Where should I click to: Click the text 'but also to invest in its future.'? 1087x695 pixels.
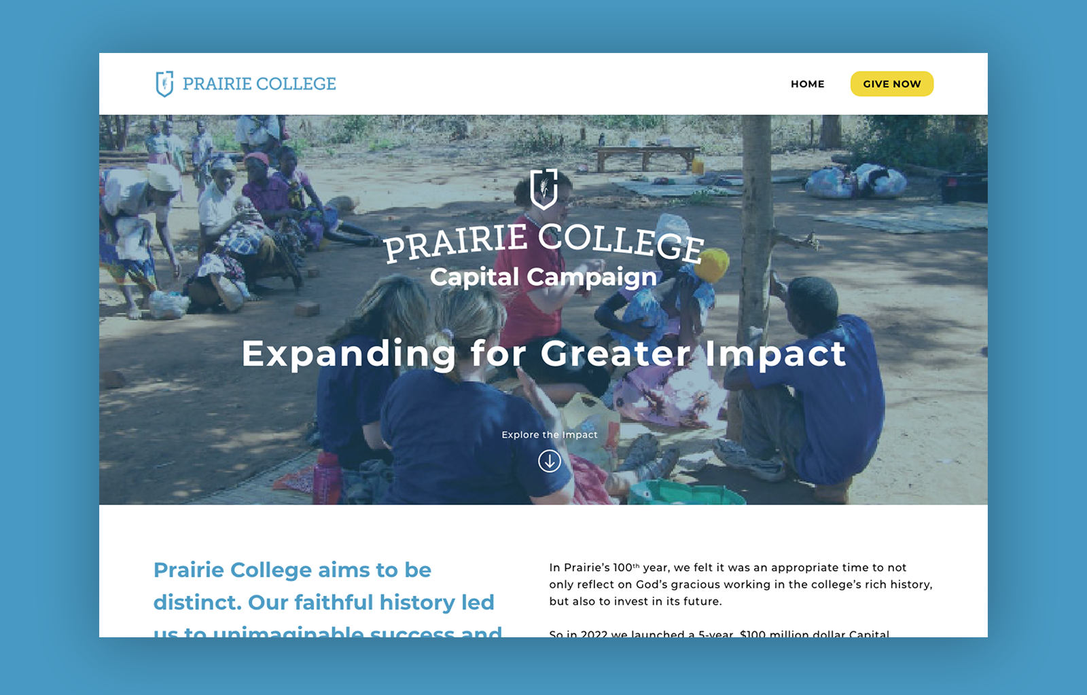pyautogui.click(x=635, y=601)
